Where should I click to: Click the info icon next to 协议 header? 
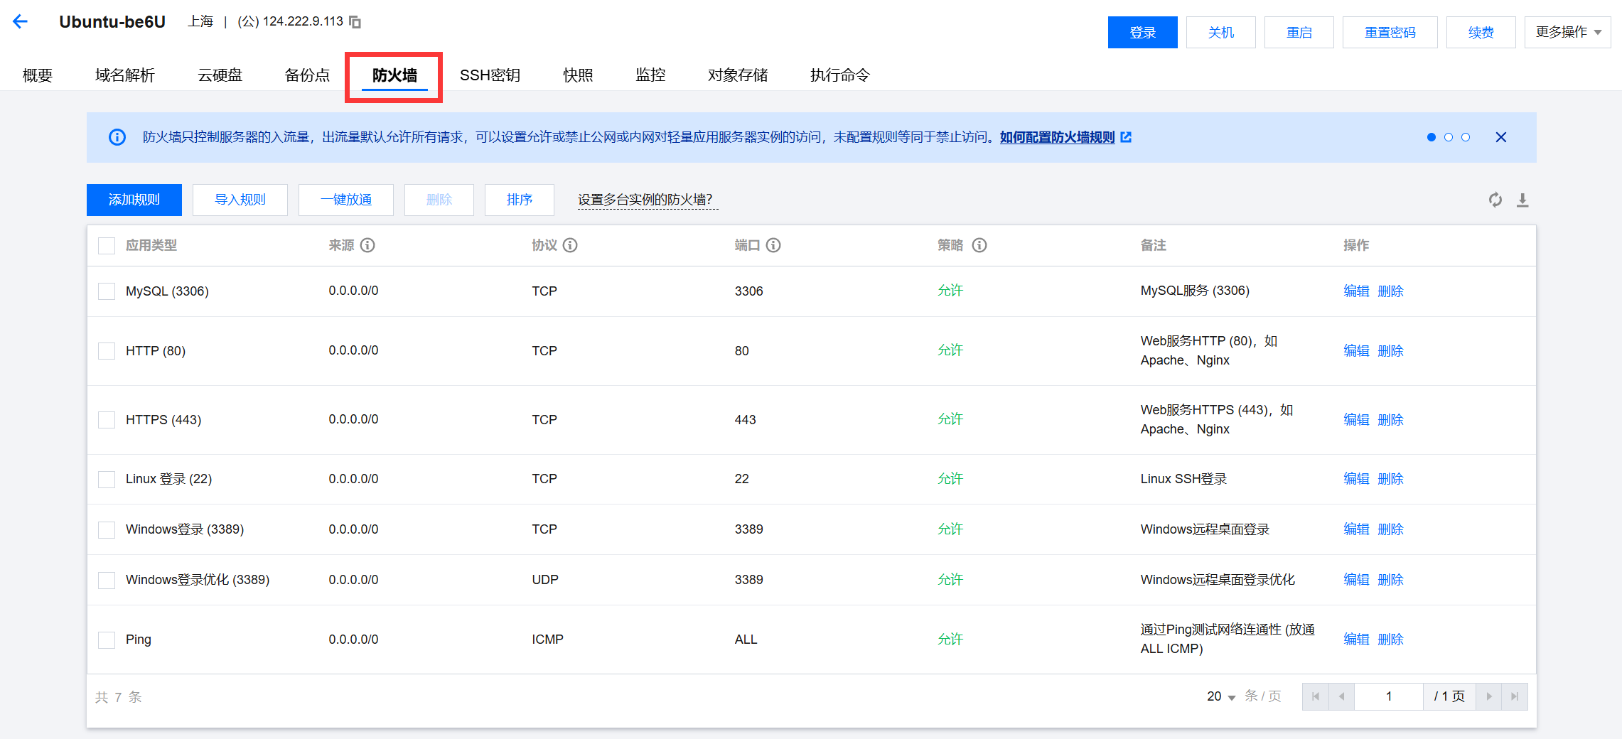point(570,245)
